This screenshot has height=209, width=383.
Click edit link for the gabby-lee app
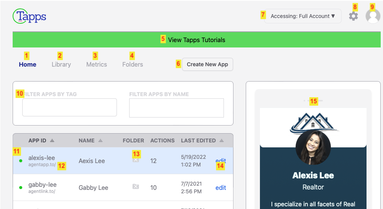pos(220,188)
